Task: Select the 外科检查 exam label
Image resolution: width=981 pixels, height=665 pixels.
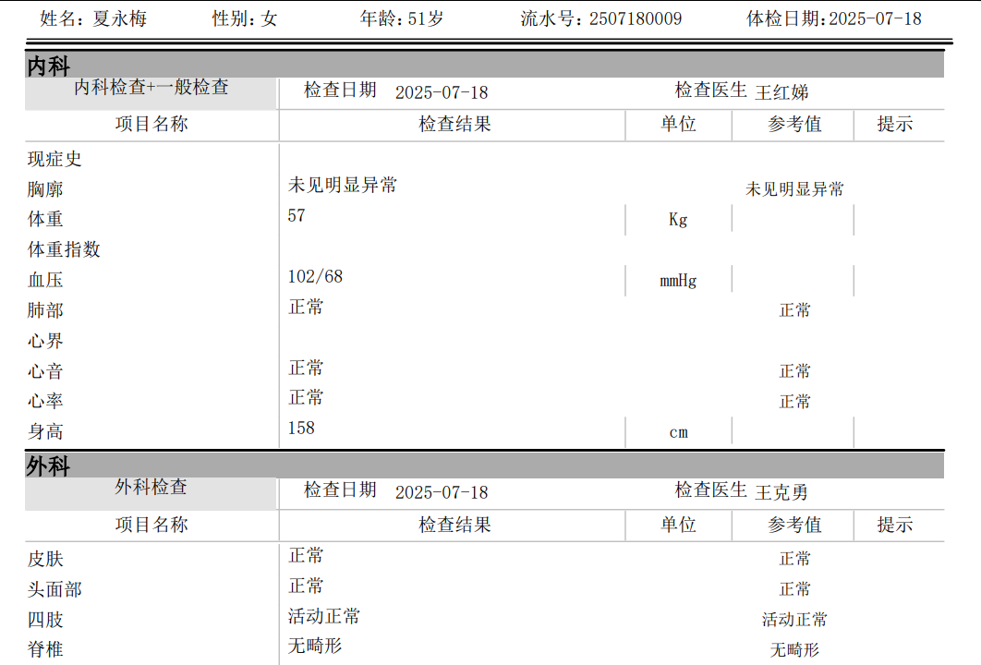Action: click(151, 487)
